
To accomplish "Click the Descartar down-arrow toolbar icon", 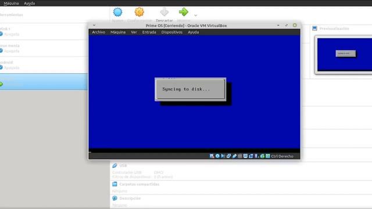I will click(x=164, y=12).
